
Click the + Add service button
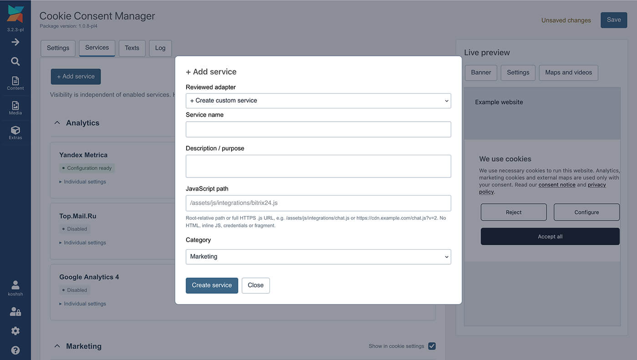[x=76, y=77]
